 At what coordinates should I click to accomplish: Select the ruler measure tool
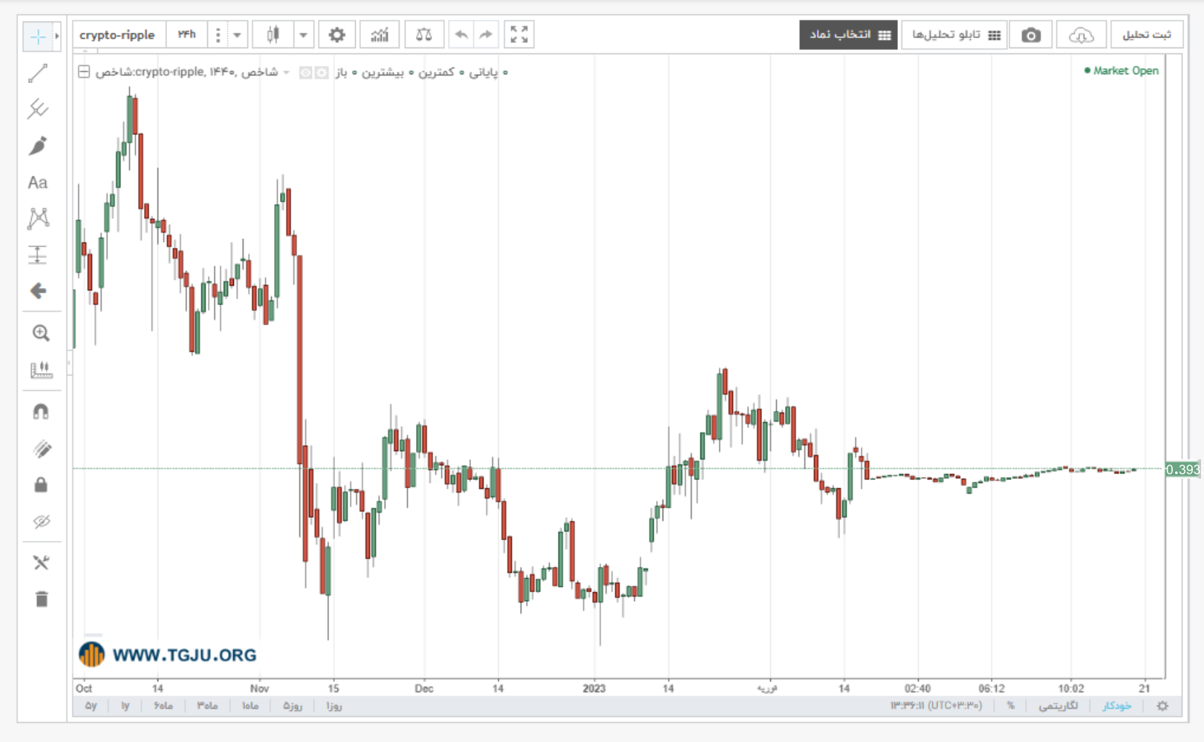coord(41,370)
